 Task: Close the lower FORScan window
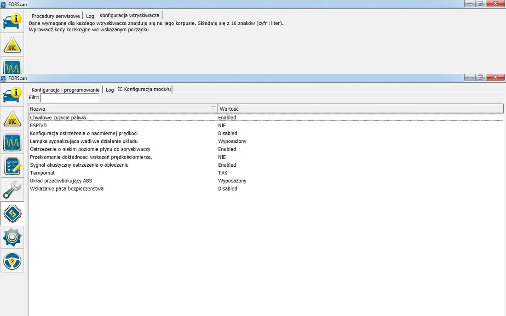click(495, 78)
